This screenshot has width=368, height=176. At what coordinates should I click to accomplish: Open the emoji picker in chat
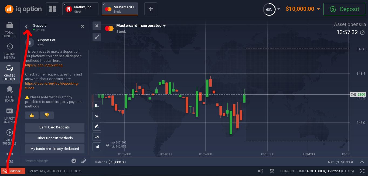click(x=74, y=161)
